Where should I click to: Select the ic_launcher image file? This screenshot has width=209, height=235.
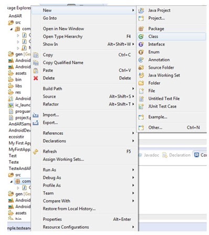(23, 105)
